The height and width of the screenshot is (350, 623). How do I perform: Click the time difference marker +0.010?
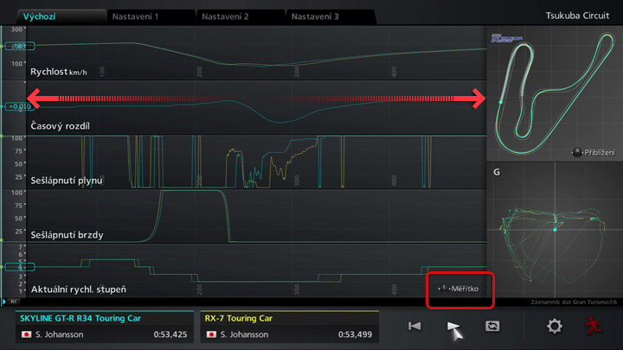tap(18, 106)
